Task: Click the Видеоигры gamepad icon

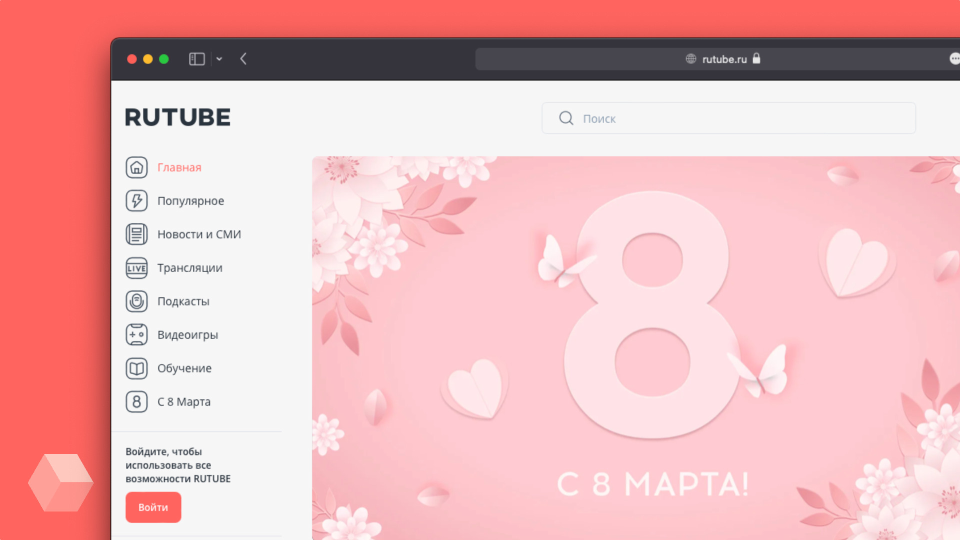Action: 136,335
